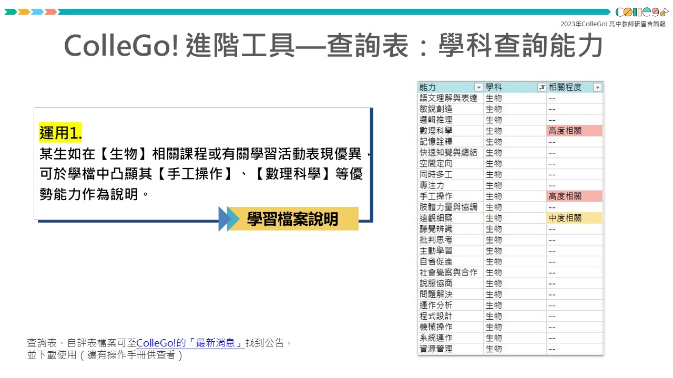The image size is (673, 378).
Task: Click the 能力 column header
Action: tap(446, 88)
